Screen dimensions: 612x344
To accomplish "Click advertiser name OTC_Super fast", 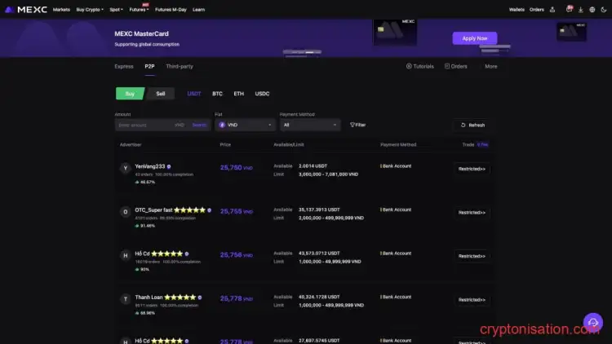I will pyautogui.click(x=153, y=209).
